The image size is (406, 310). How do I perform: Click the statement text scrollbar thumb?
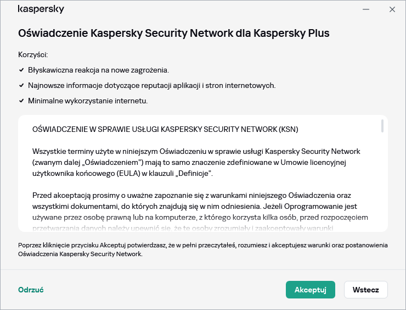(x=382, y=126)
